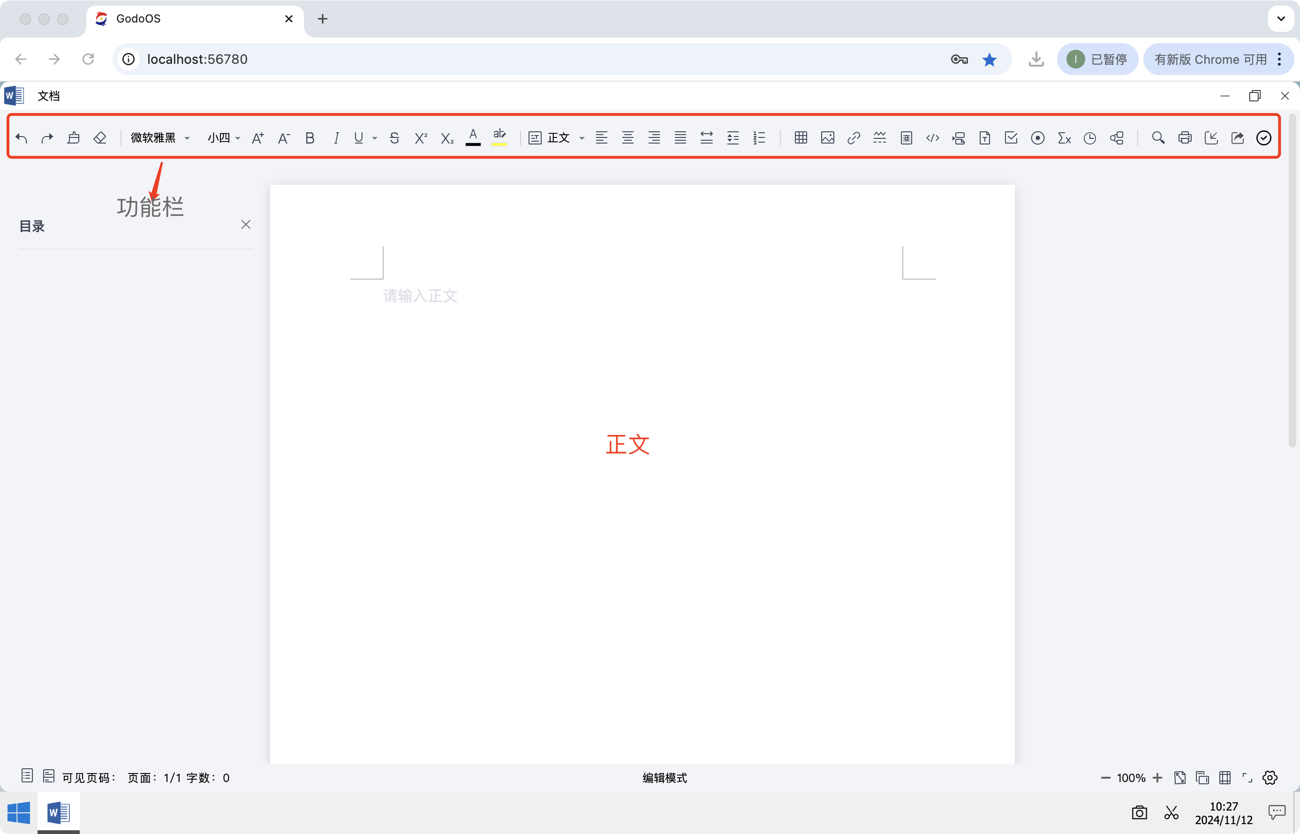The height and width of the screenshot is (834, 1300).
Task: Insert a page break
Action: click(959, 138)
